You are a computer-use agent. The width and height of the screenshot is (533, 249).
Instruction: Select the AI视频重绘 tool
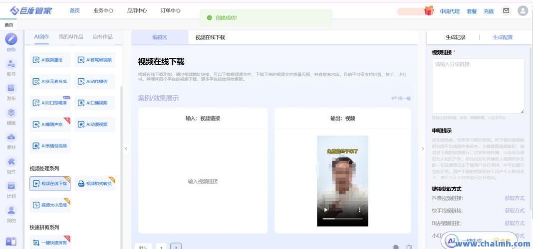coord(50,60)
